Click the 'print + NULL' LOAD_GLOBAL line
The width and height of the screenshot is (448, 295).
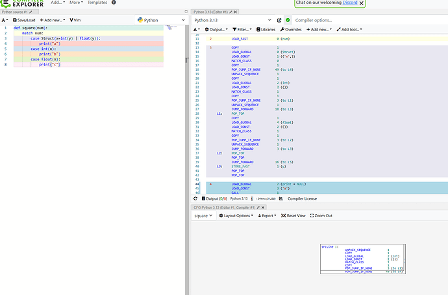pos(269,184)
